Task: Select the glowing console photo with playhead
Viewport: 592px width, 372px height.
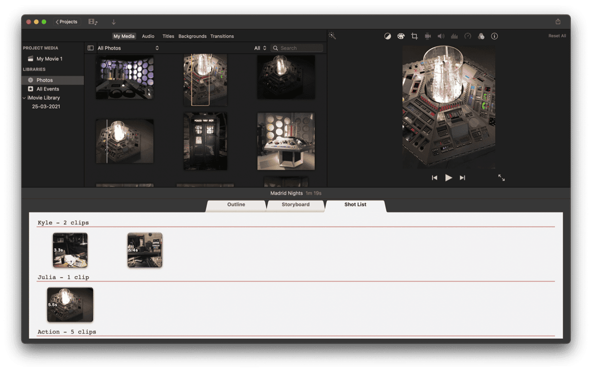Action: [125, 141]
